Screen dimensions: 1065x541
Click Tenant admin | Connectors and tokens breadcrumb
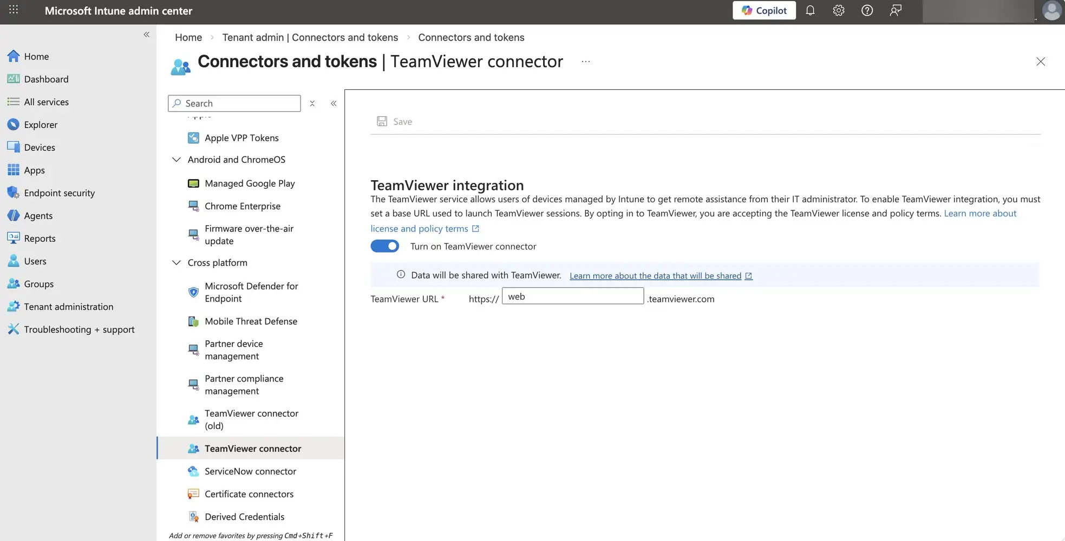pyautogui.click(x=310, y=37)
